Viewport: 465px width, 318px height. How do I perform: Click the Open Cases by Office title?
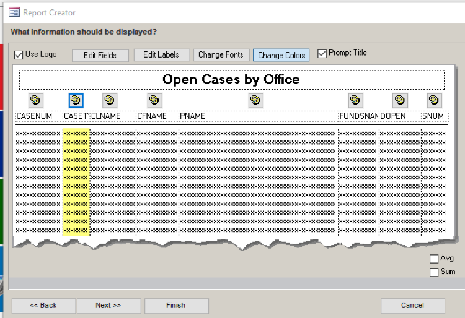pyautogui.click(x=231, y=80)
